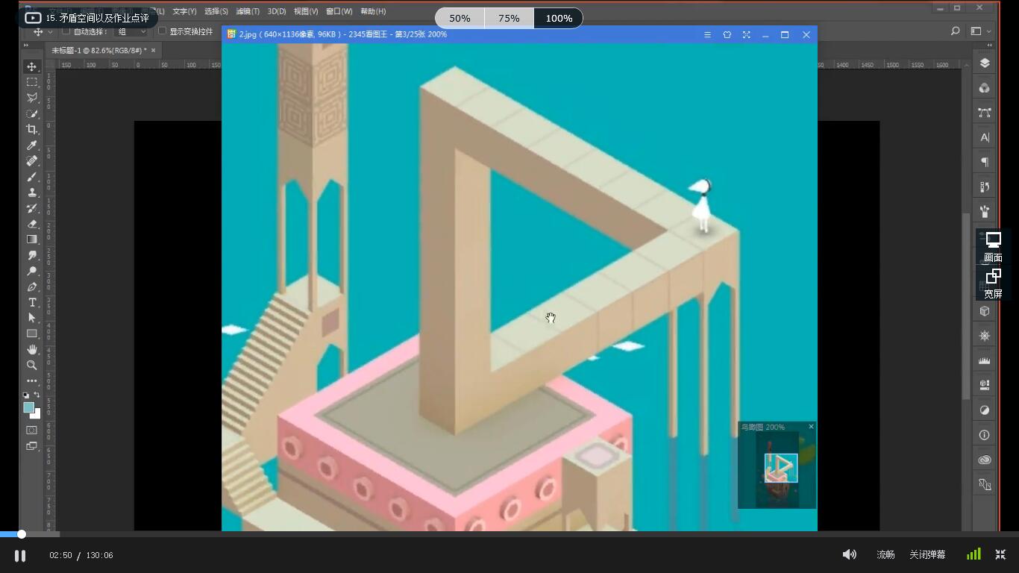Image resolution: width=1019 pixels, height=573 pixels.
Task: Select the Pen tool
Action: 32,286
